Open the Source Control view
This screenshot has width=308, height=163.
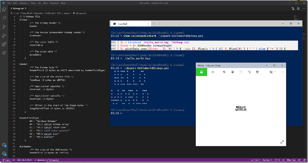click(4, 27)
